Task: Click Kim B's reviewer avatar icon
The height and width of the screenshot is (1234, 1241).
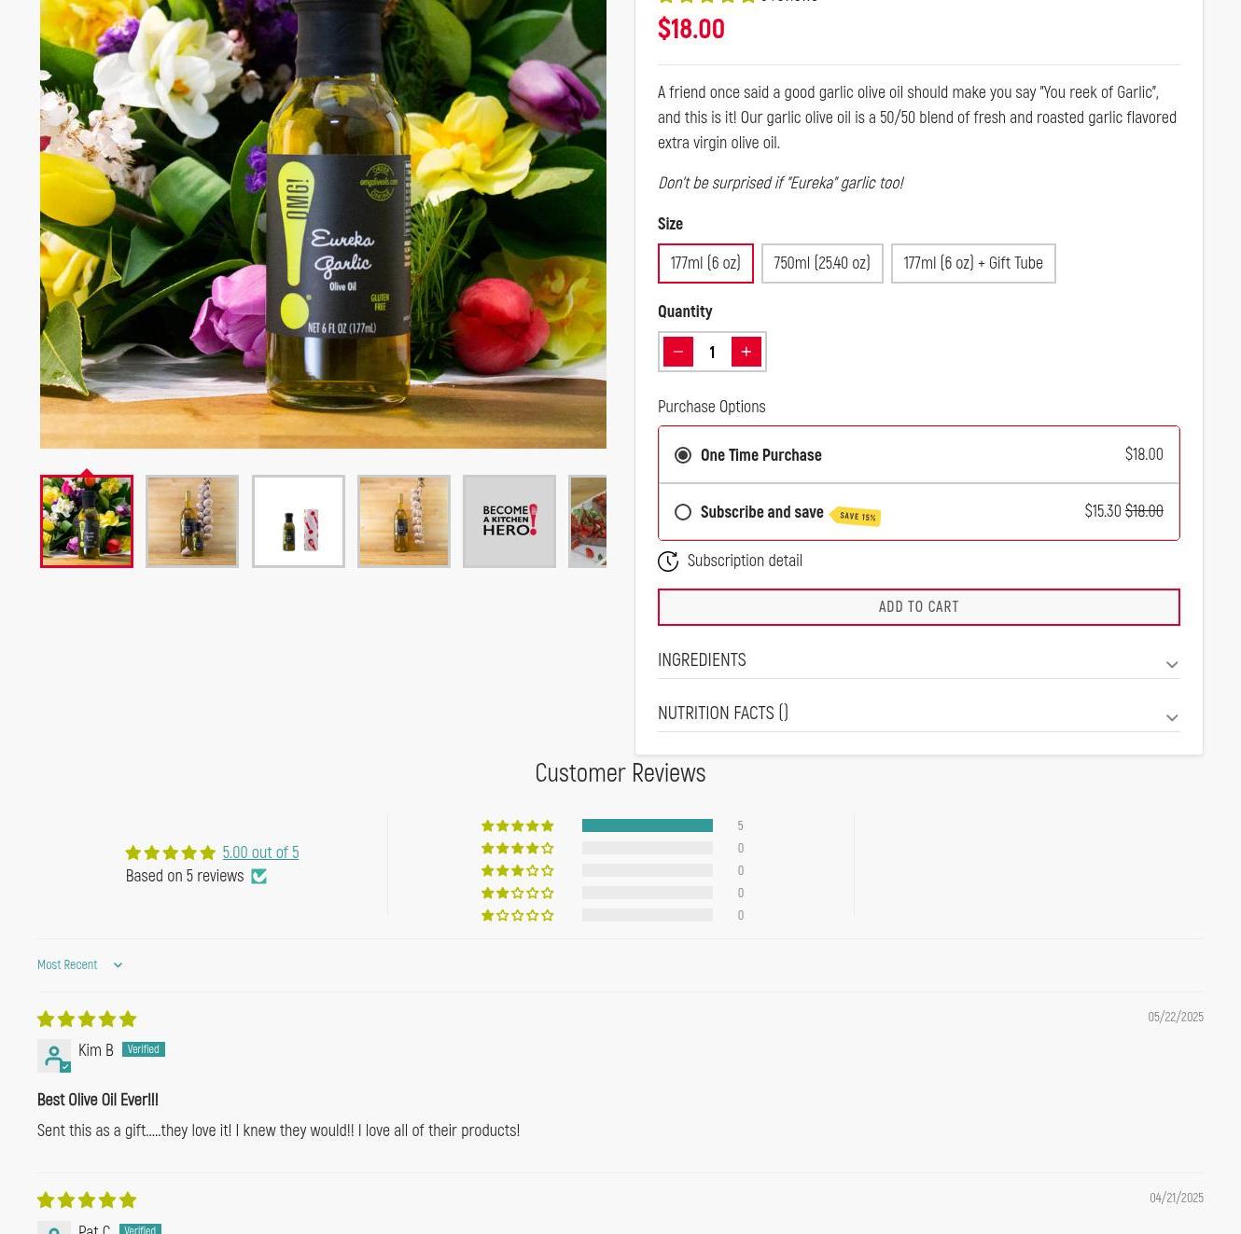Action: click(54, 1056)
